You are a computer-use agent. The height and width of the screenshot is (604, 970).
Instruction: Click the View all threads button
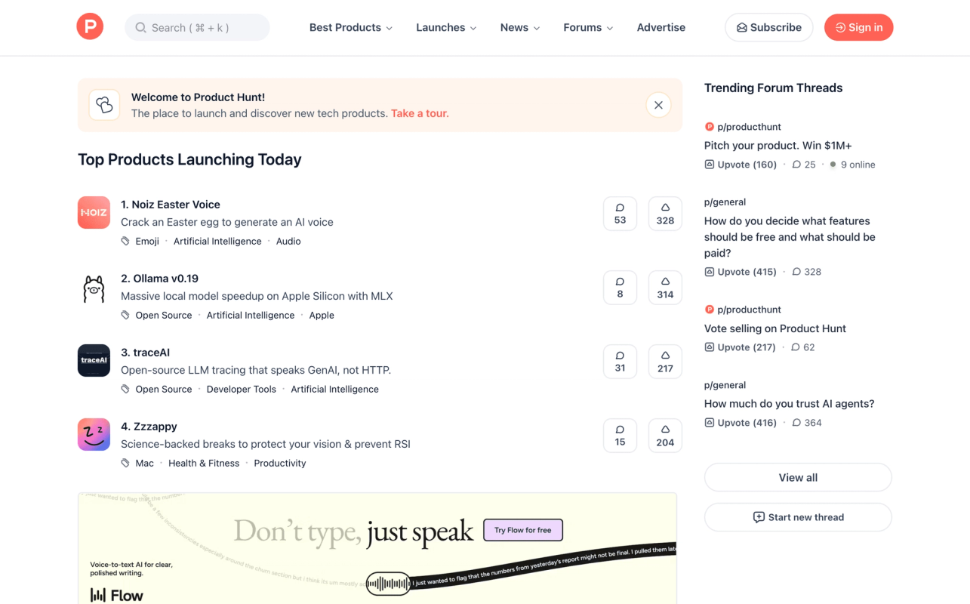[798, 478]
